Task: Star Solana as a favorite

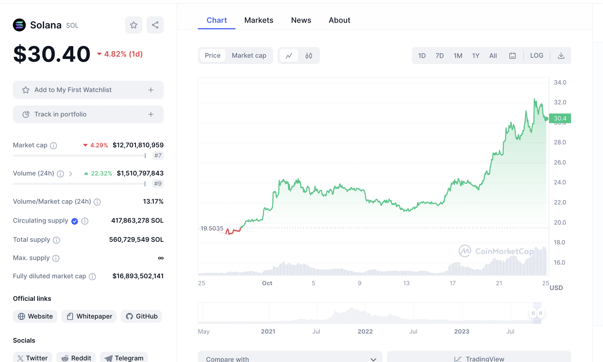Action: 133,25
